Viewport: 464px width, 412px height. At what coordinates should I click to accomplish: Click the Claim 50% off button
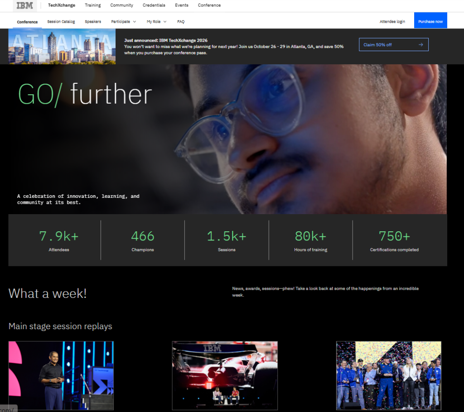[394, 45]
